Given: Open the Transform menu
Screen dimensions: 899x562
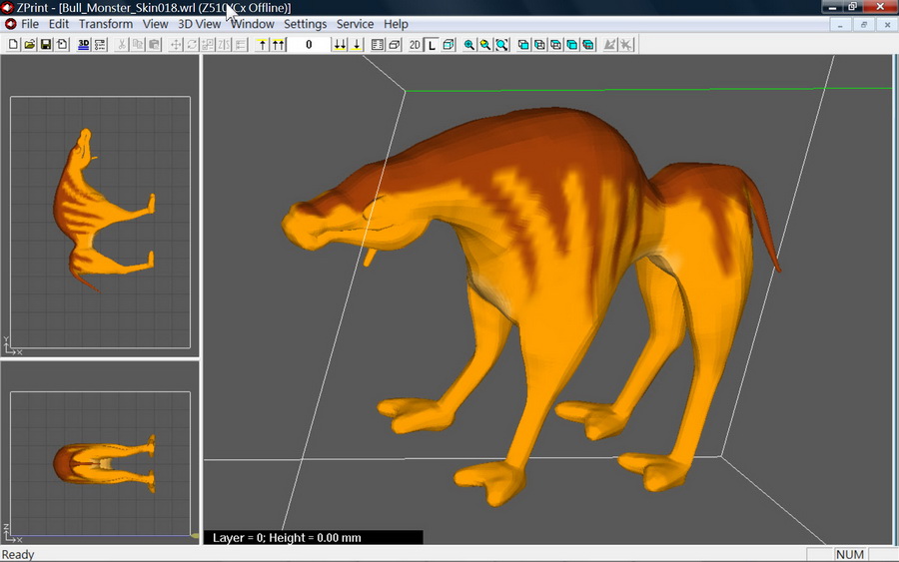Looking at the screenshot, I should coord(105,24).
